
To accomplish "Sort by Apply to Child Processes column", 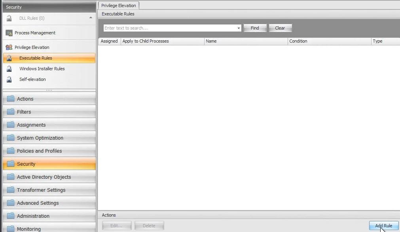I will [163, 41].
